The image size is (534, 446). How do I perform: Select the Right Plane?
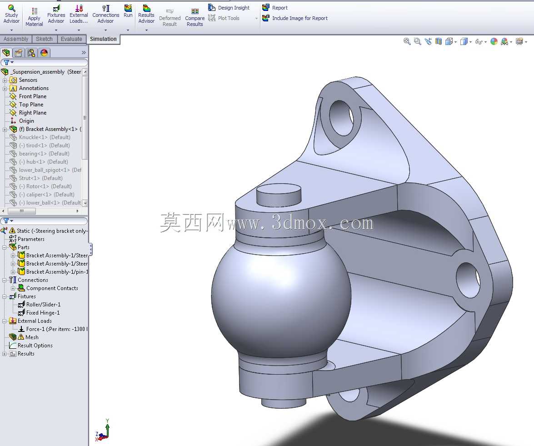click(33, 113)
